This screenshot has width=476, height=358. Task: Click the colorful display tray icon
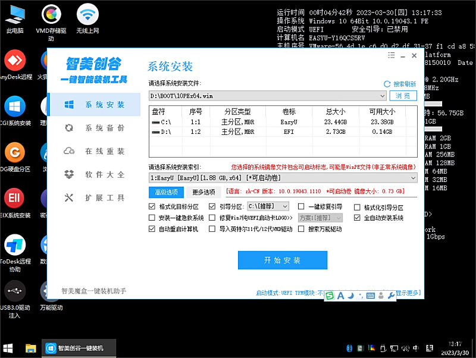coord(371,348)
